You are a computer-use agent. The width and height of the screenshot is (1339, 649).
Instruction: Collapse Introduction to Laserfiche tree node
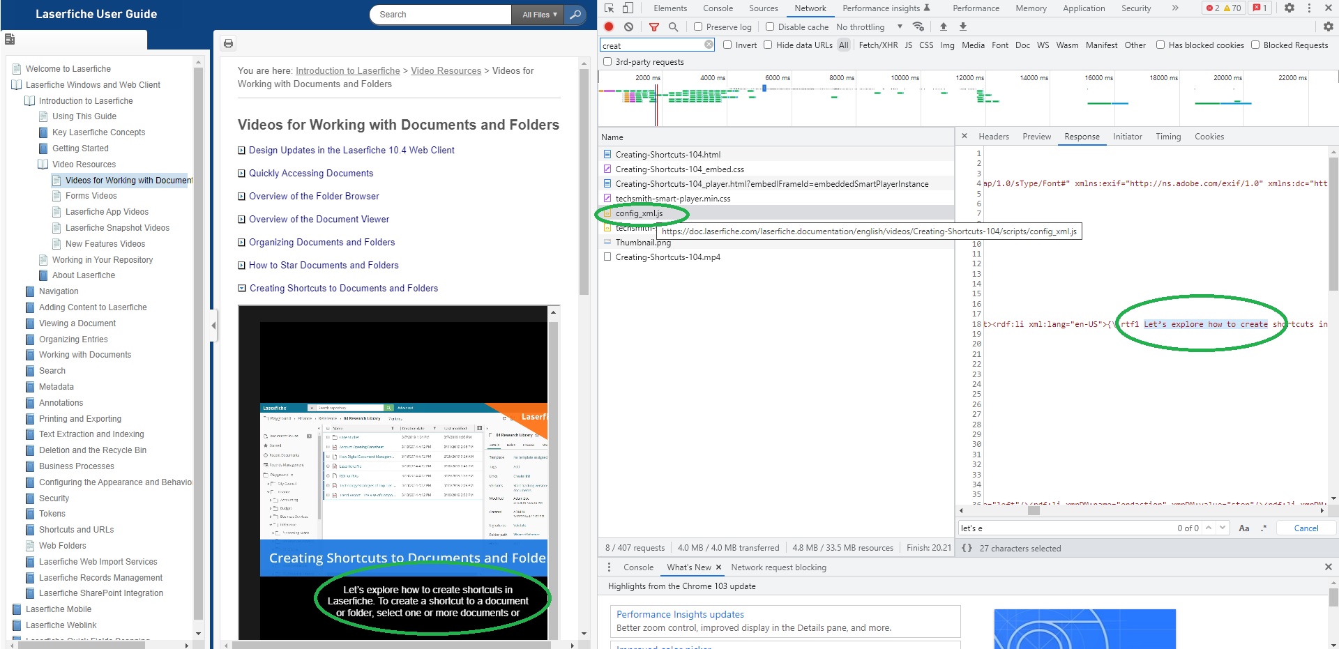click(x=29, y=101)
